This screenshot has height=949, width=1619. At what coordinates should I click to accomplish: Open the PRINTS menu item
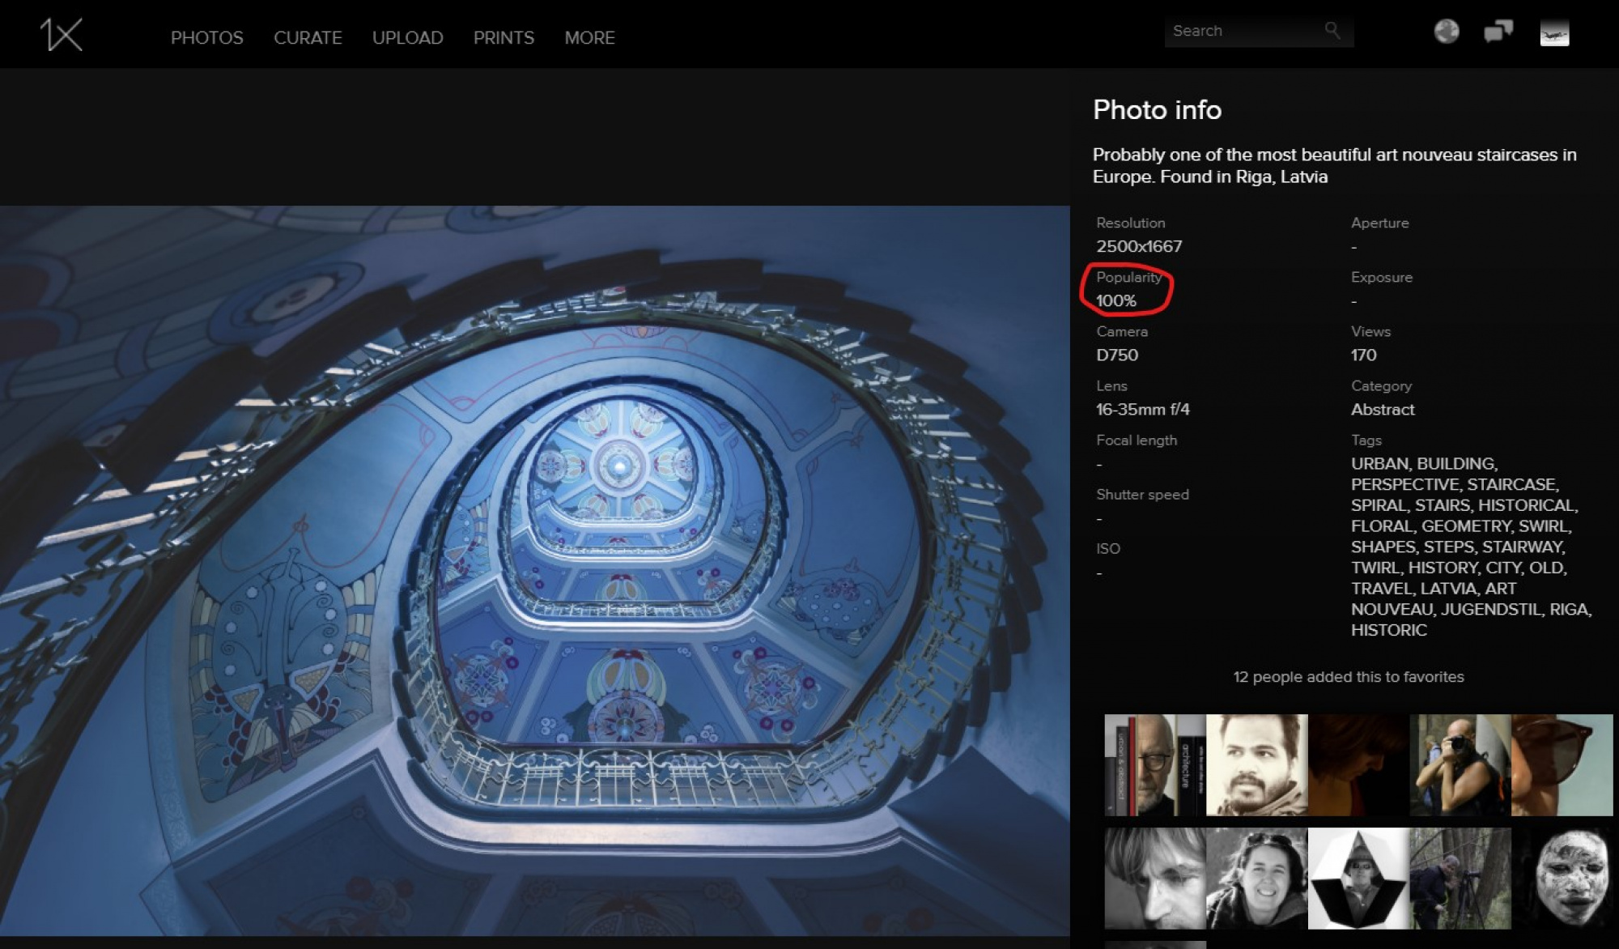pyautogui.click(x=504, y=38)
